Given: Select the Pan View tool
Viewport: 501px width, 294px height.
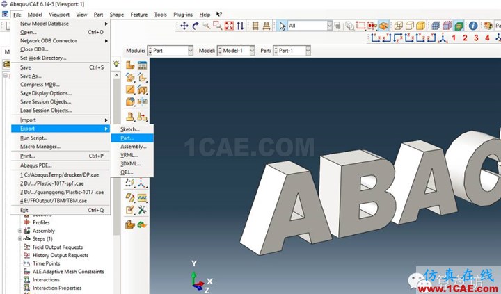Looking at the screenshot, I should 184,26.
